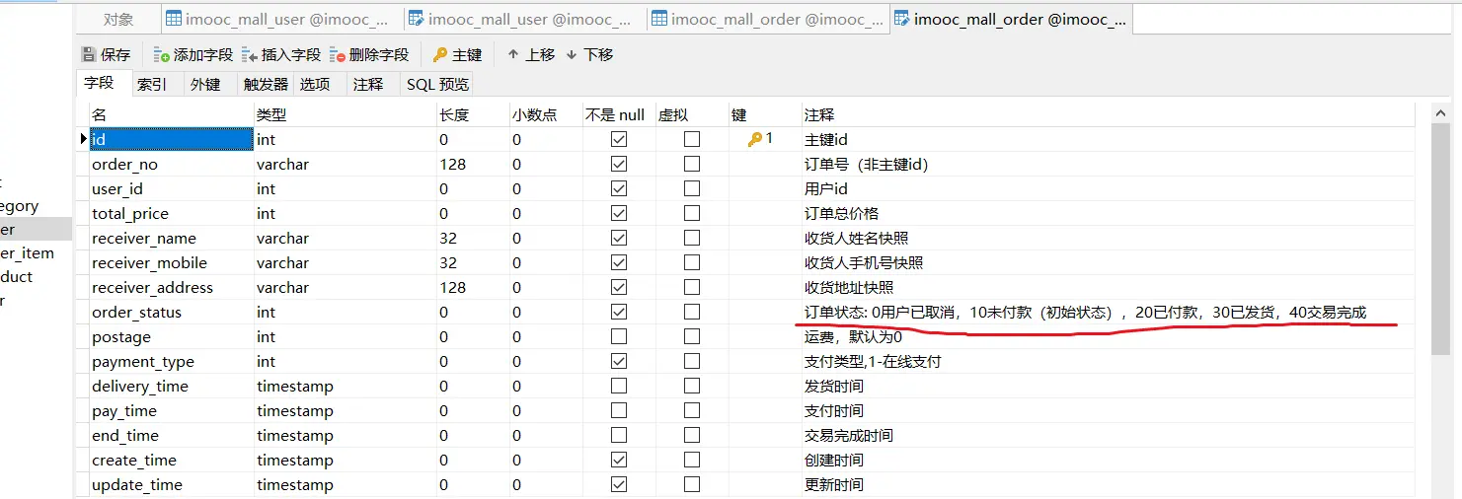1462x499 pixels.
Task: Click the 类型 column header
Action: point(345,115)
